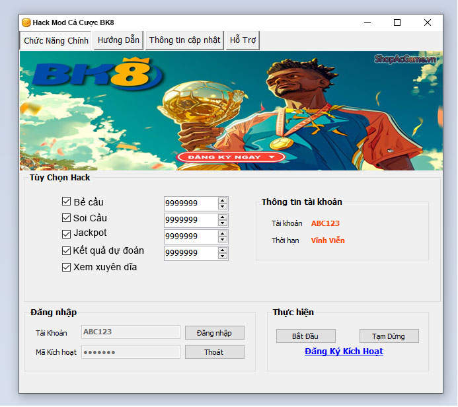Viewport: 458px width, 407px height.
Task: Decrease the Jackpot value with down arrow
Action: (x=223, y=239)
